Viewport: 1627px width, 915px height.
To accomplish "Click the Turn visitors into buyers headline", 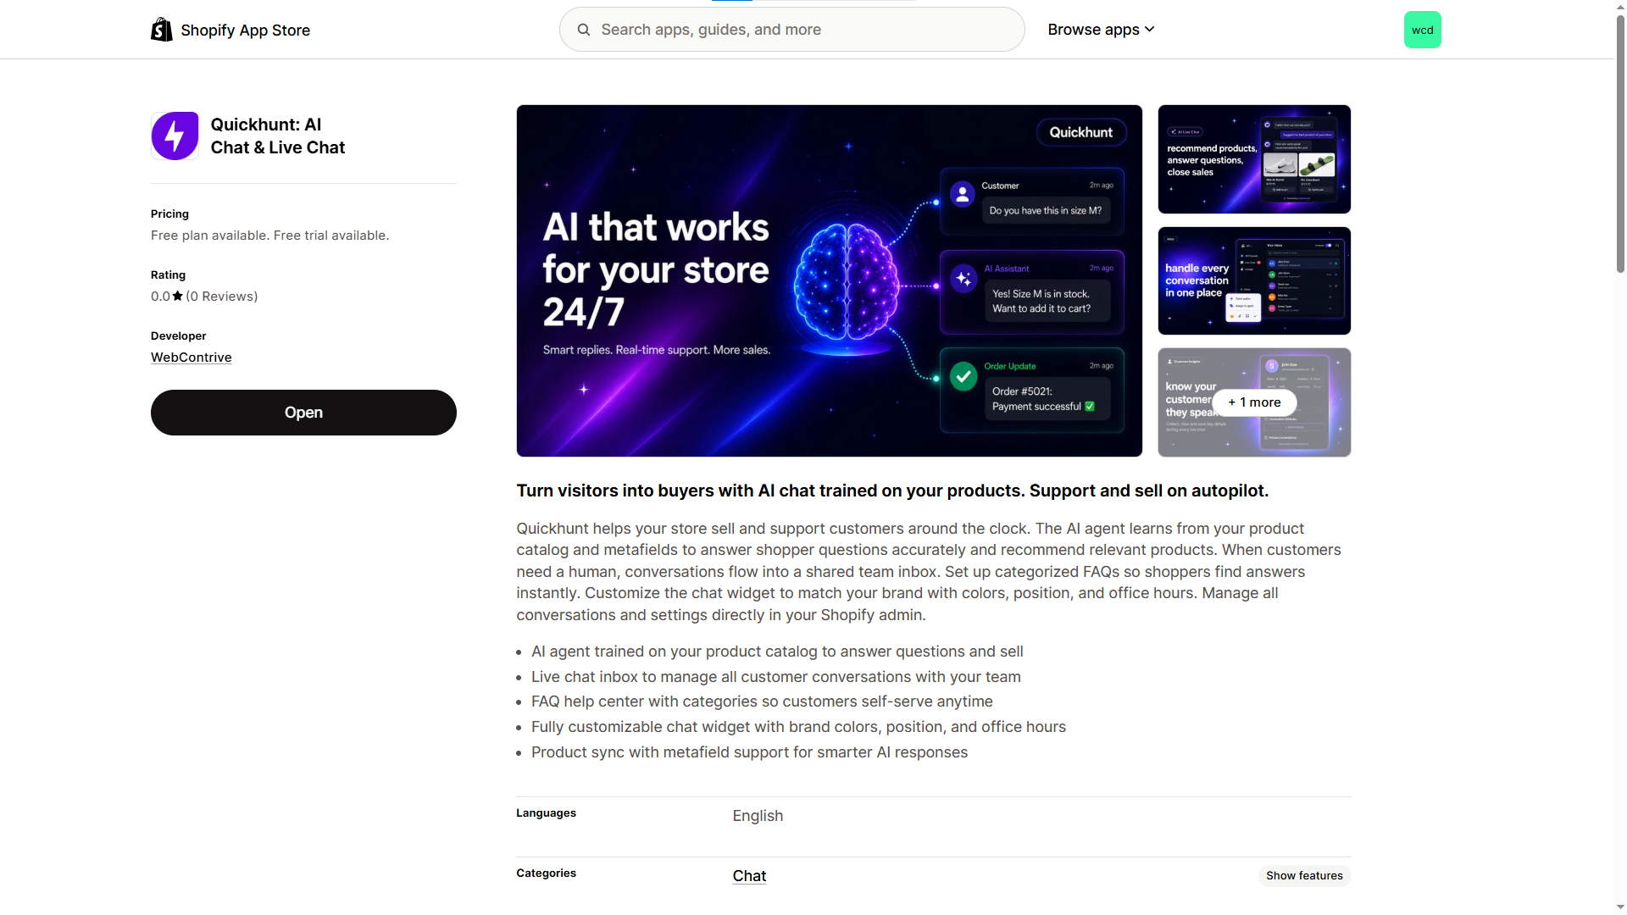I will click(x=892, y=491).
